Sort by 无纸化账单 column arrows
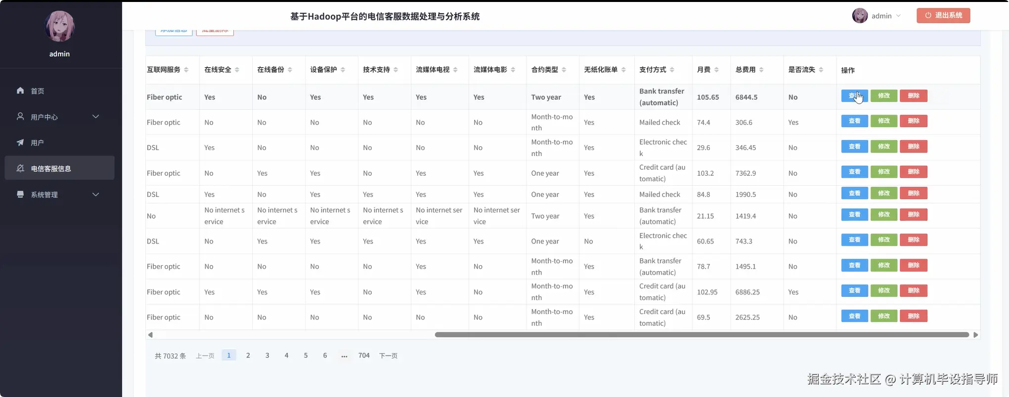 pos(624,70)
